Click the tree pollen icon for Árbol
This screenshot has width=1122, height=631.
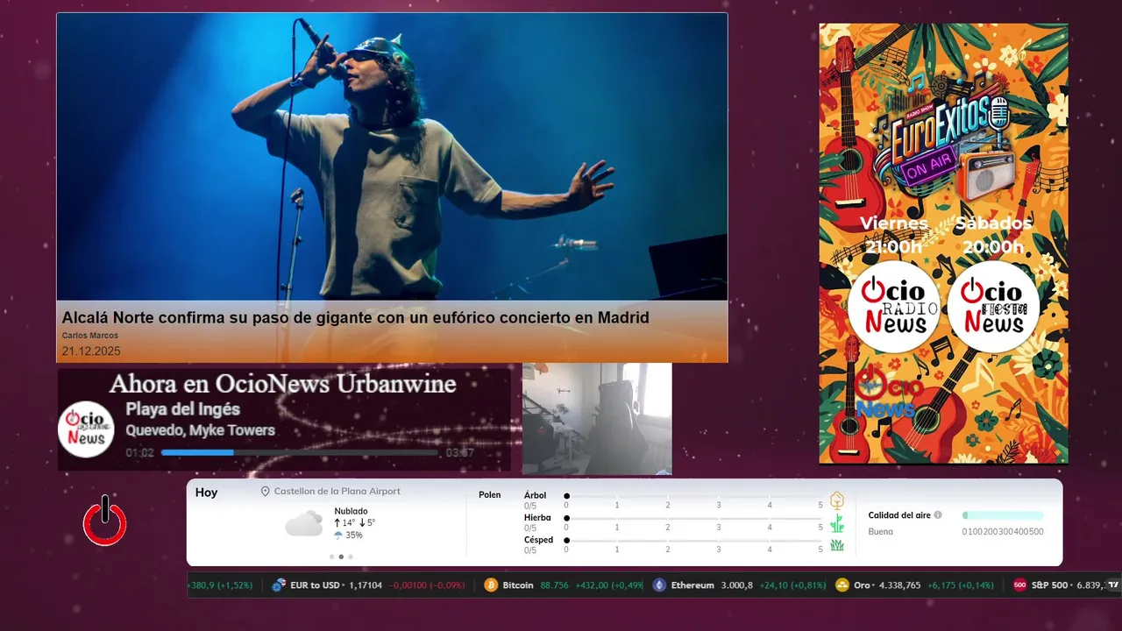click(x=837, y=500)
